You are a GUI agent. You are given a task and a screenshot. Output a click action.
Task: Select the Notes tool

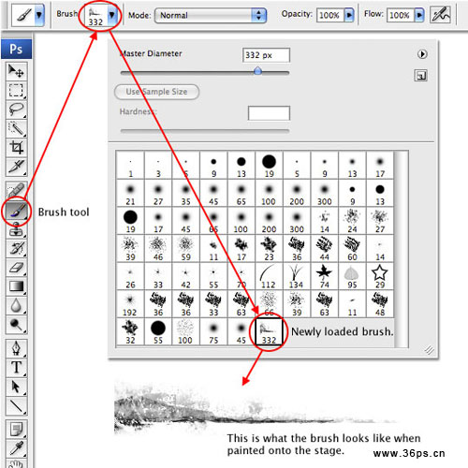[16, 430]
